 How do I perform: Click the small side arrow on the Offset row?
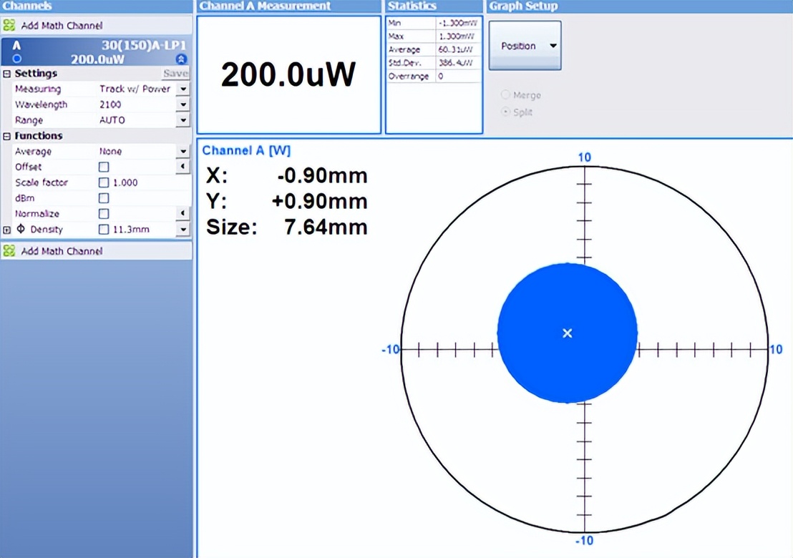[183, 167]
